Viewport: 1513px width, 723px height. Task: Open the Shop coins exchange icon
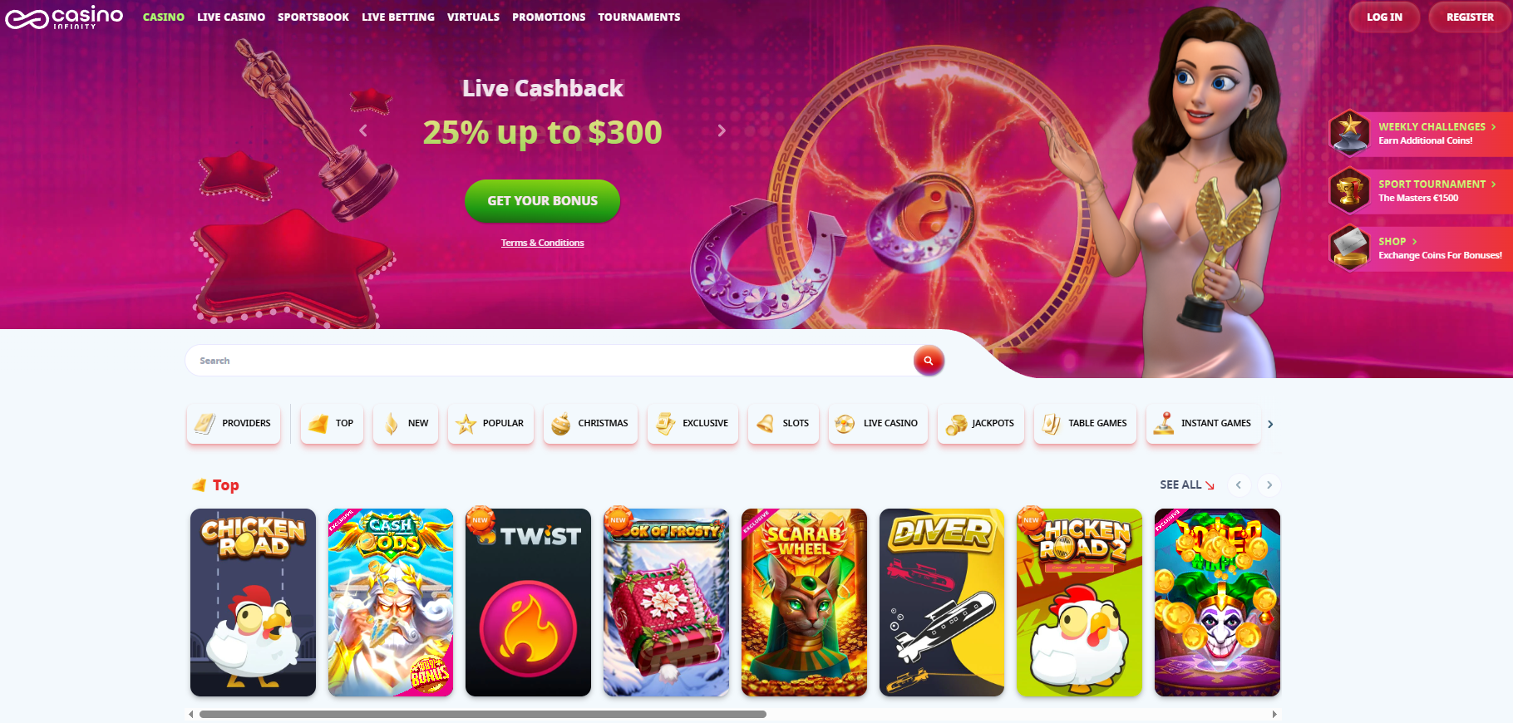pyautogui.click(x=1349, y=248)
